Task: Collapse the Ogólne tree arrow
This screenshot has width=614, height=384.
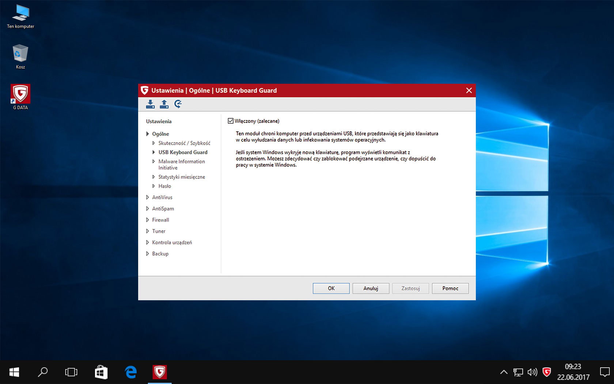Action: (x=148, y=134)
